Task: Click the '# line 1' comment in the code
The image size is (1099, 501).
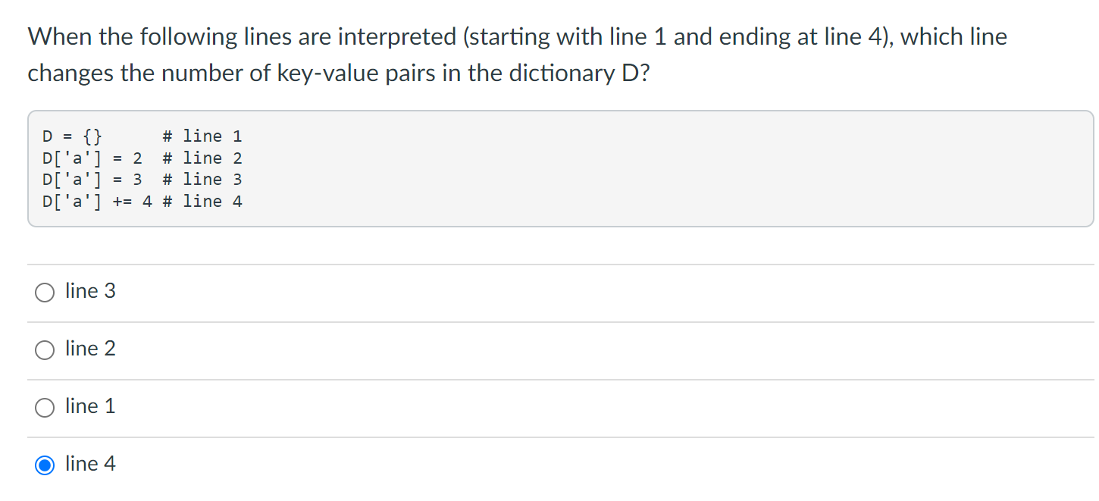Action: (x=202, y=136)
